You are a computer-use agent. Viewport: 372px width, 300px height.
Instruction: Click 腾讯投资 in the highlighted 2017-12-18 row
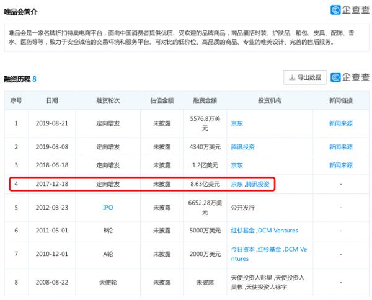257,184
